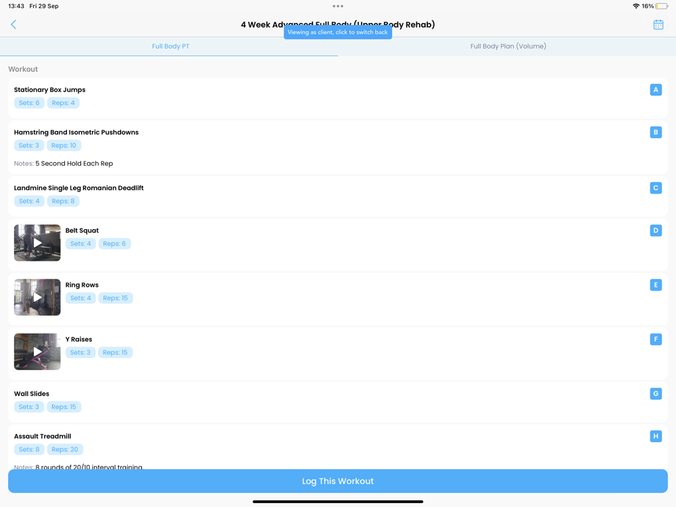Open the Y Raises exercise title
This screenshot has height=507, width=676.
click(x=79, y=339)
